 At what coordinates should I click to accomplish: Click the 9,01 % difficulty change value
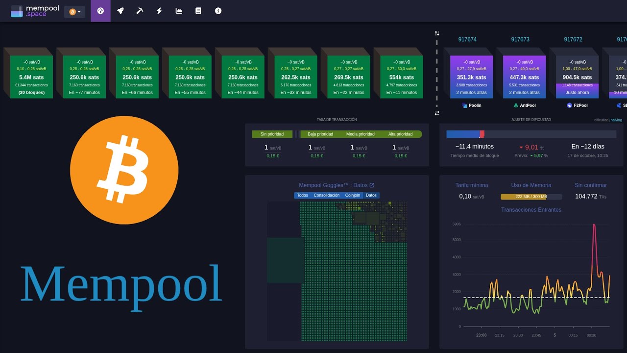pyautogui.click(x=531, y=147)
